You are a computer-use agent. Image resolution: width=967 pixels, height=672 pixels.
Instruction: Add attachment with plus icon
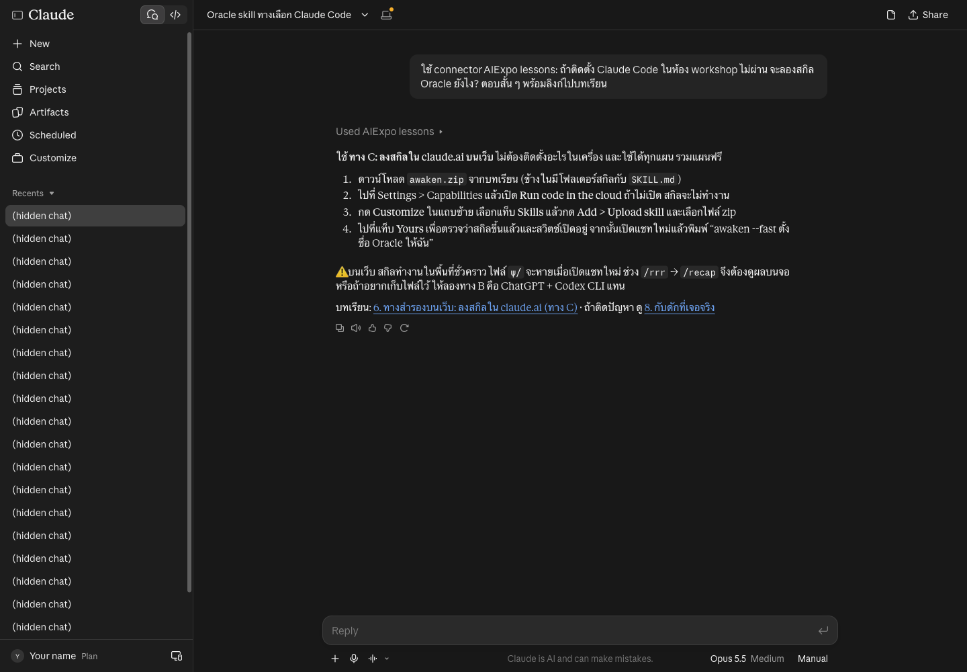click(335, 659)
